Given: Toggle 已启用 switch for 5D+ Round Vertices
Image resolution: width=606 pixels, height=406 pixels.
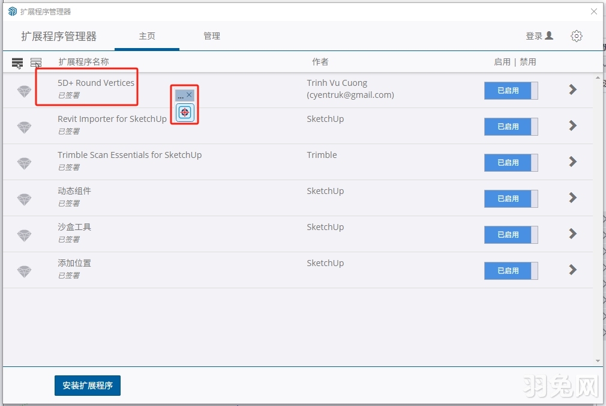Looking at the screenshot, I should (511, 91).
